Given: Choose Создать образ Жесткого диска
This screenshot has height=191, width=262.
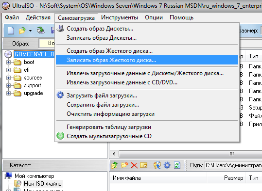Looking at the screenshot, I should point(147,51).
